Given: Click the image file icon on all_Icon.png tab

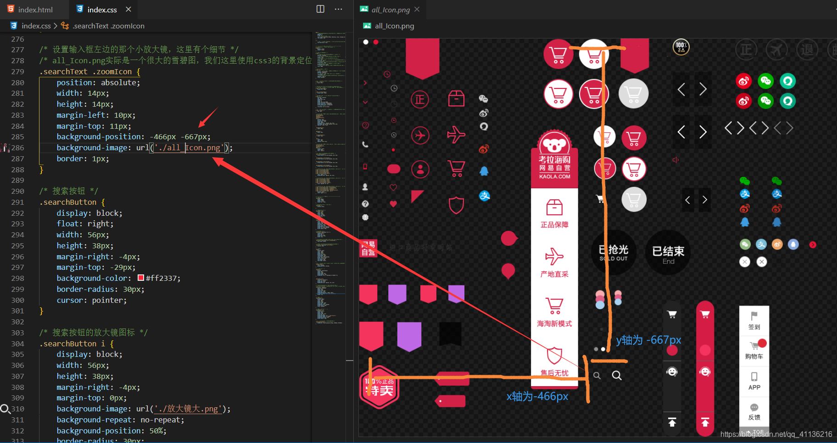Looking at the screenshot, I should [x=364, y=9].
